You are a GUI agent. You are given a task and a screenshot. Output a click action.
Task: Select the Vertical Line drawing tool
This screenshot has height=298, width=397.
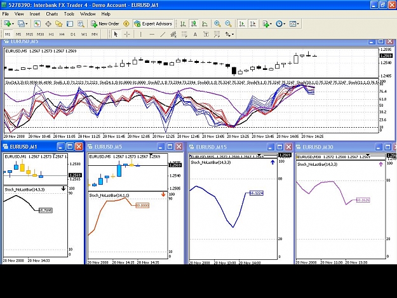click(141, 34)
